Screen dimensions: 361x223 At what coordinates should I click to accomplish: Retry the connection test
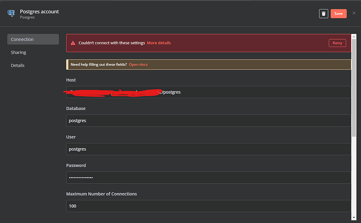coord(337,43)
